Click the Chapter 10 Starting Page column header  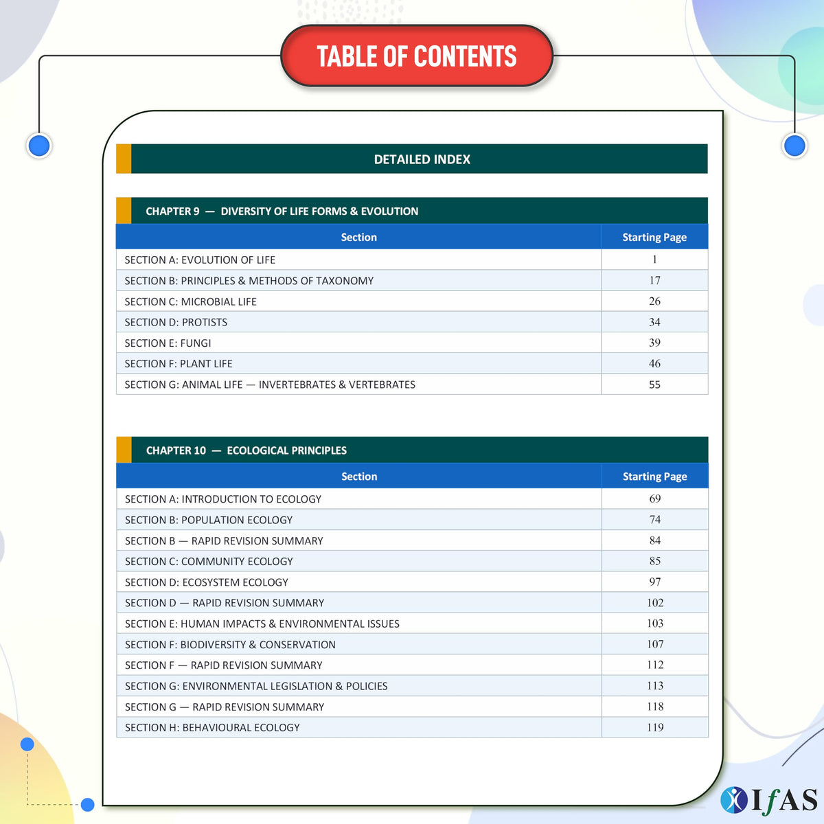pos(654,476)
